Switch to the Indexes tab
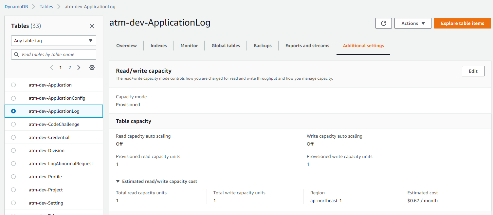 158,46
